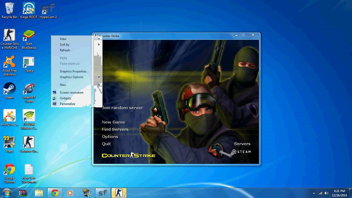Select the Google Chrome desktop shortcut
The image size is (352, 198).
coord(9,174)
